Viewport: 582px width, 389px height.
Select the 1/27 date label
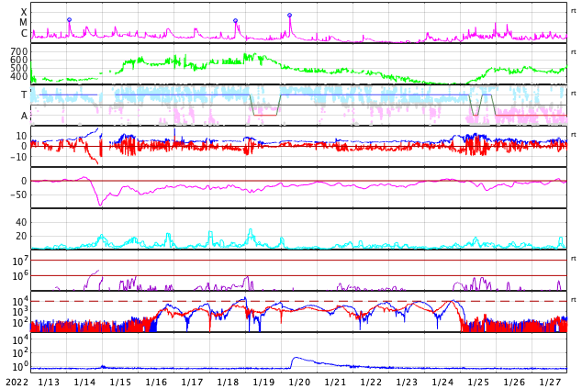point(550,382)
